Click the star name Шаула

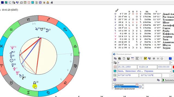point(167,45)
